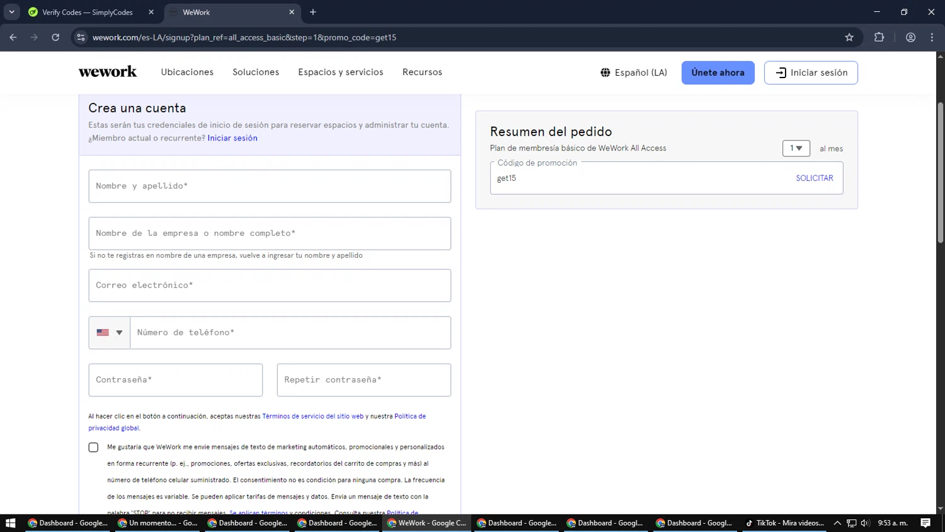
Task: Open a new browser tab
Action: coord(313,12)
